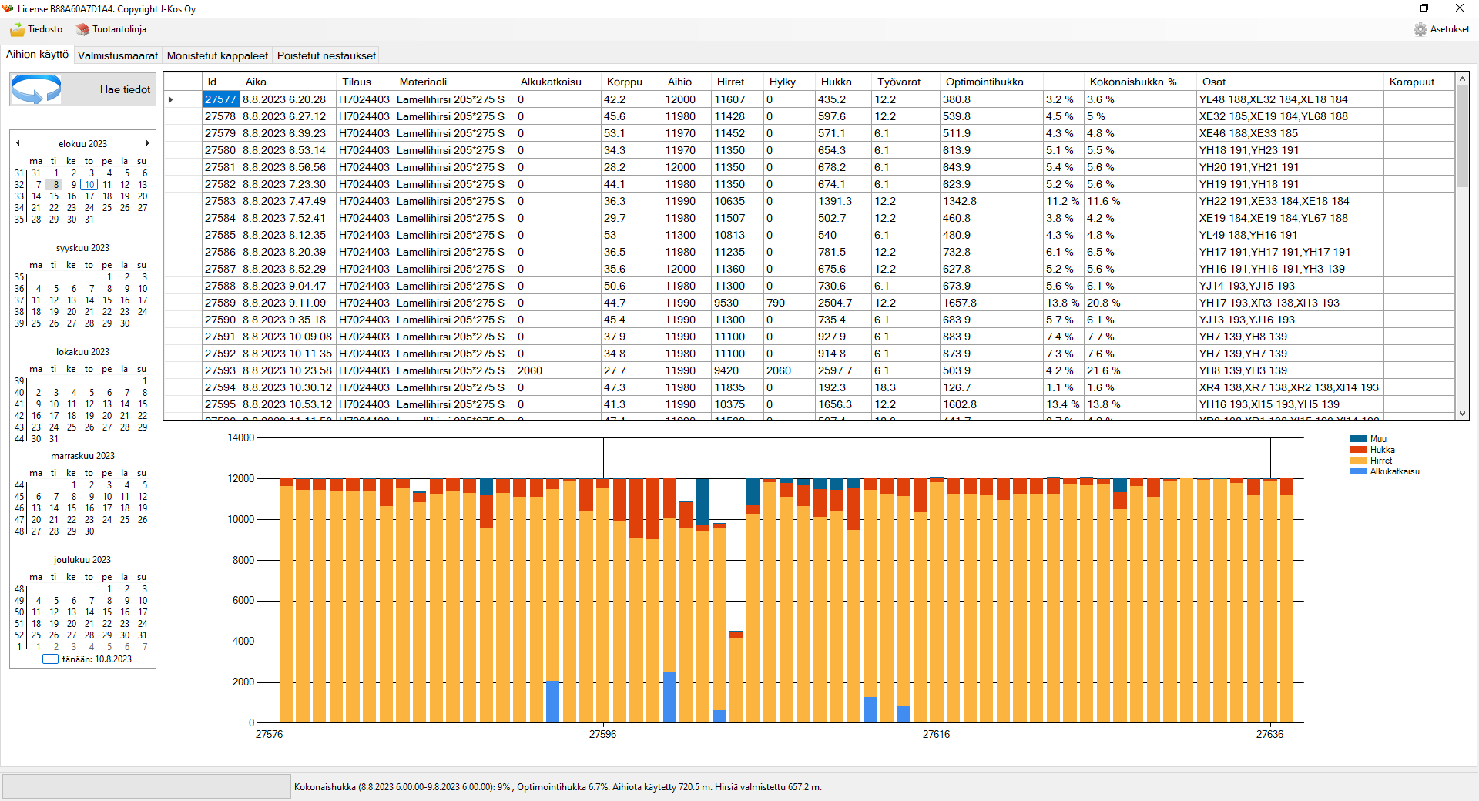Click the Tuotantolinja icon
The height and width of the screenshot is (801, 1479).
[82, 29]
